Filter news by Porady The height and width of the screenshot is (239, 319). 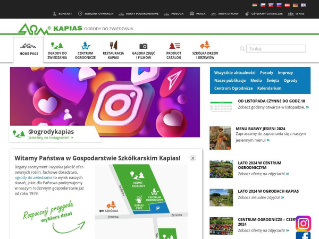click(x=266, y=73)
